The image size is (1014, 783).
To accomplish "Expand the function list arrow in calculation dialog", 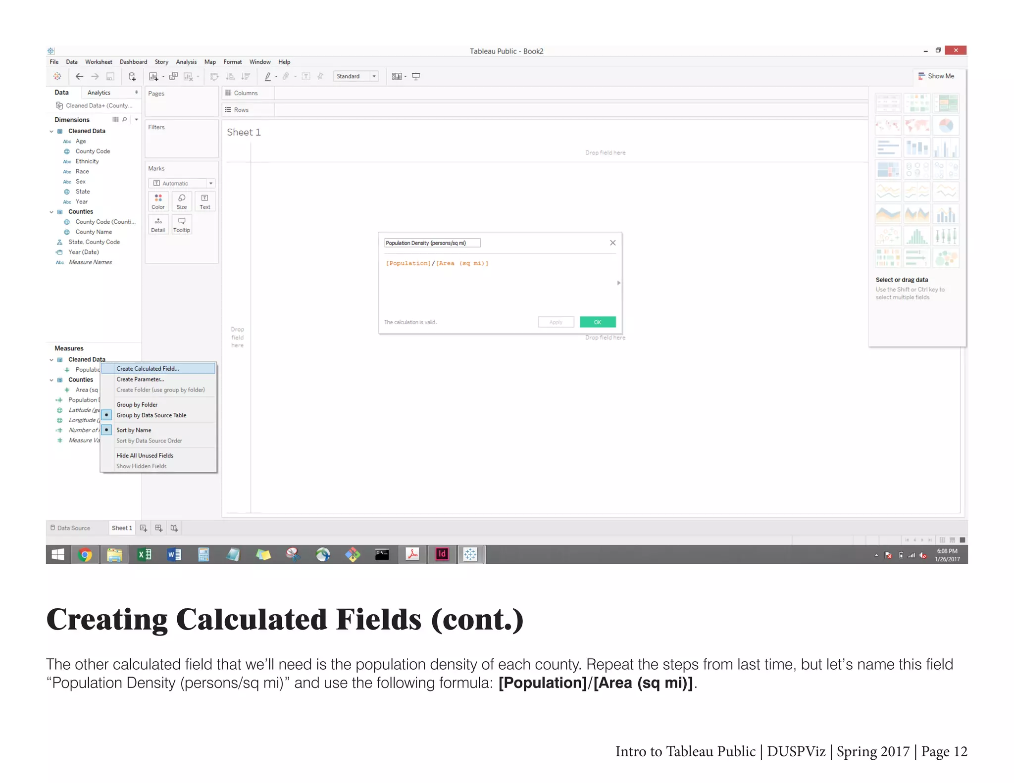I will [618, 283].
